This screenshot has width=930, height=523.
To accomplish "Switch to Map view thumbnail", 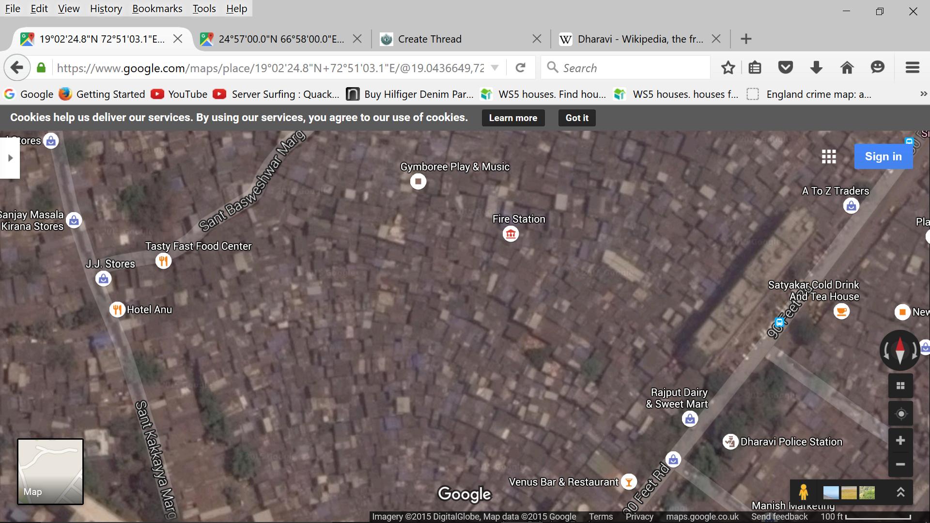I will click(x=50, y=472).
